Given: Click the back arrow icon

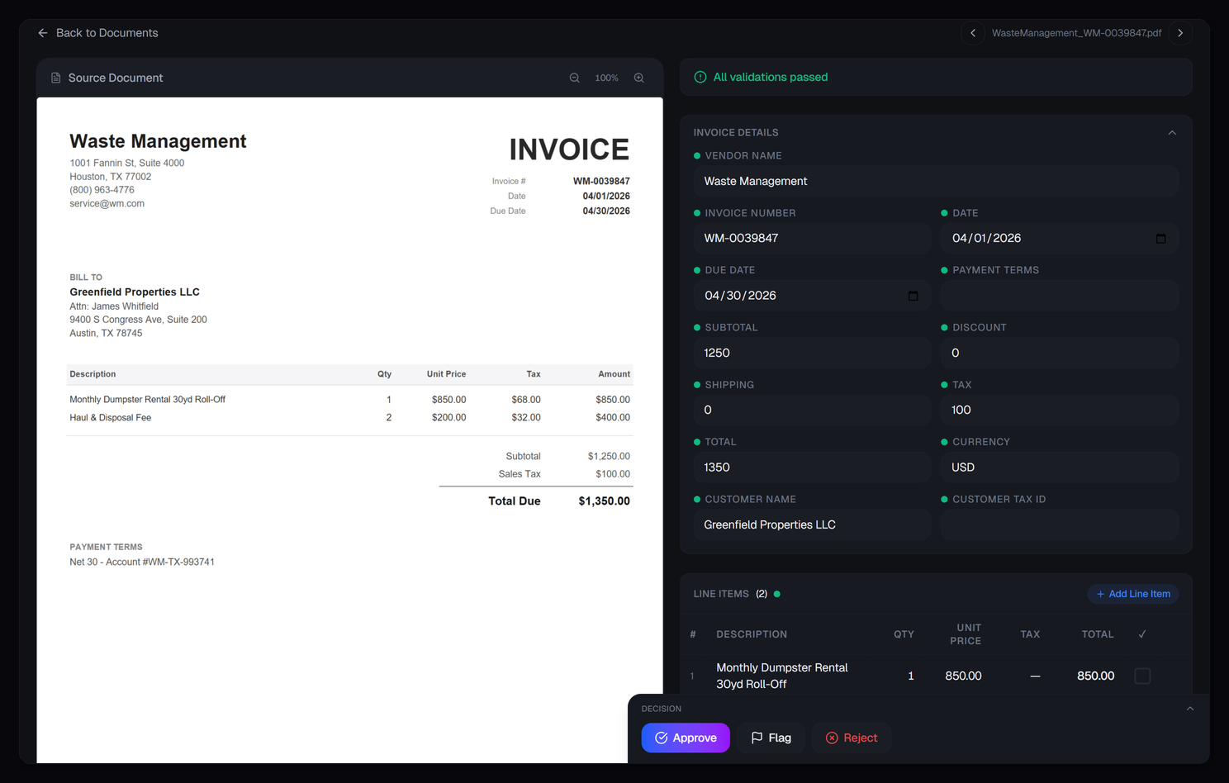Looking at the screenshot, I should [x=43, y=33].
